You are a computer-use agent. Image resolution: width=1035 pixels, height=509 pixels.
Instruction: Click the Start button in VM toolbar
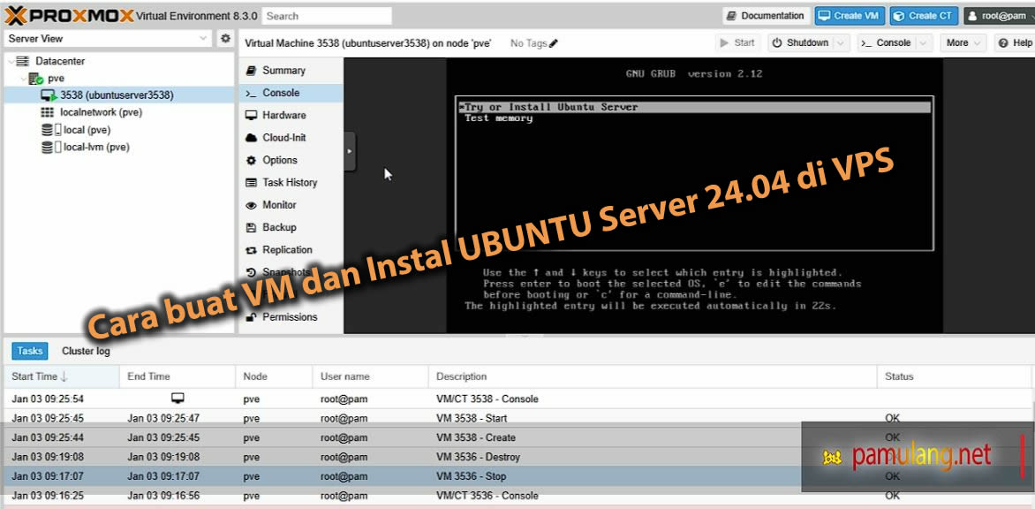pos(738,43)
